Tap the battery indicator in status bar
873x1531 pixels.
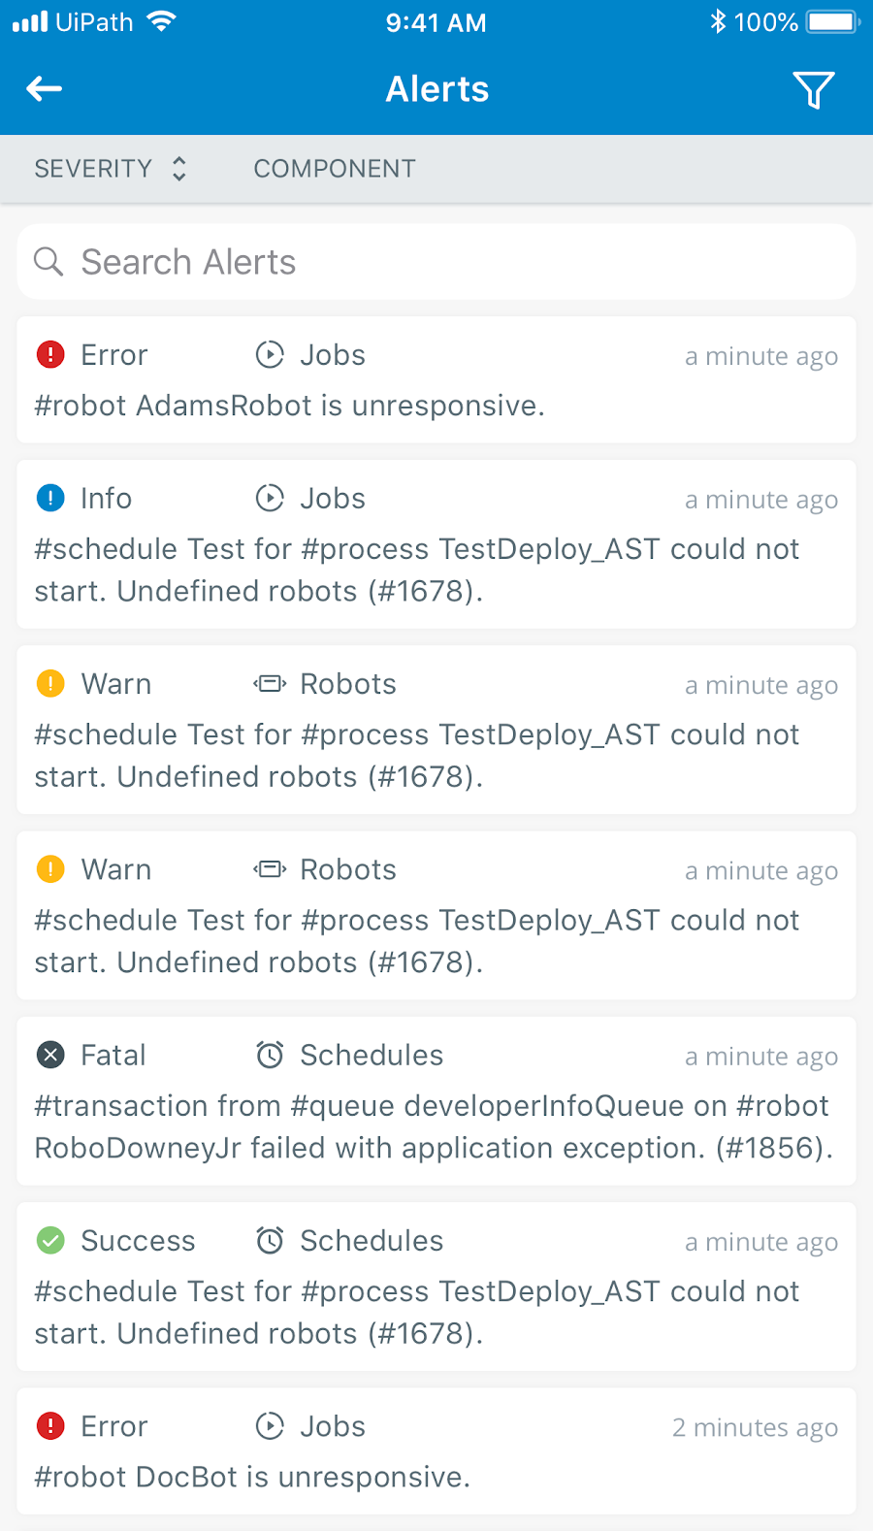(x=833, y=21)
